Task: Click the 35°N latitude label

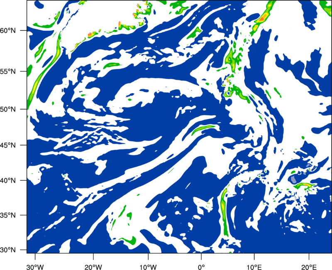Action: coord(8,215)
